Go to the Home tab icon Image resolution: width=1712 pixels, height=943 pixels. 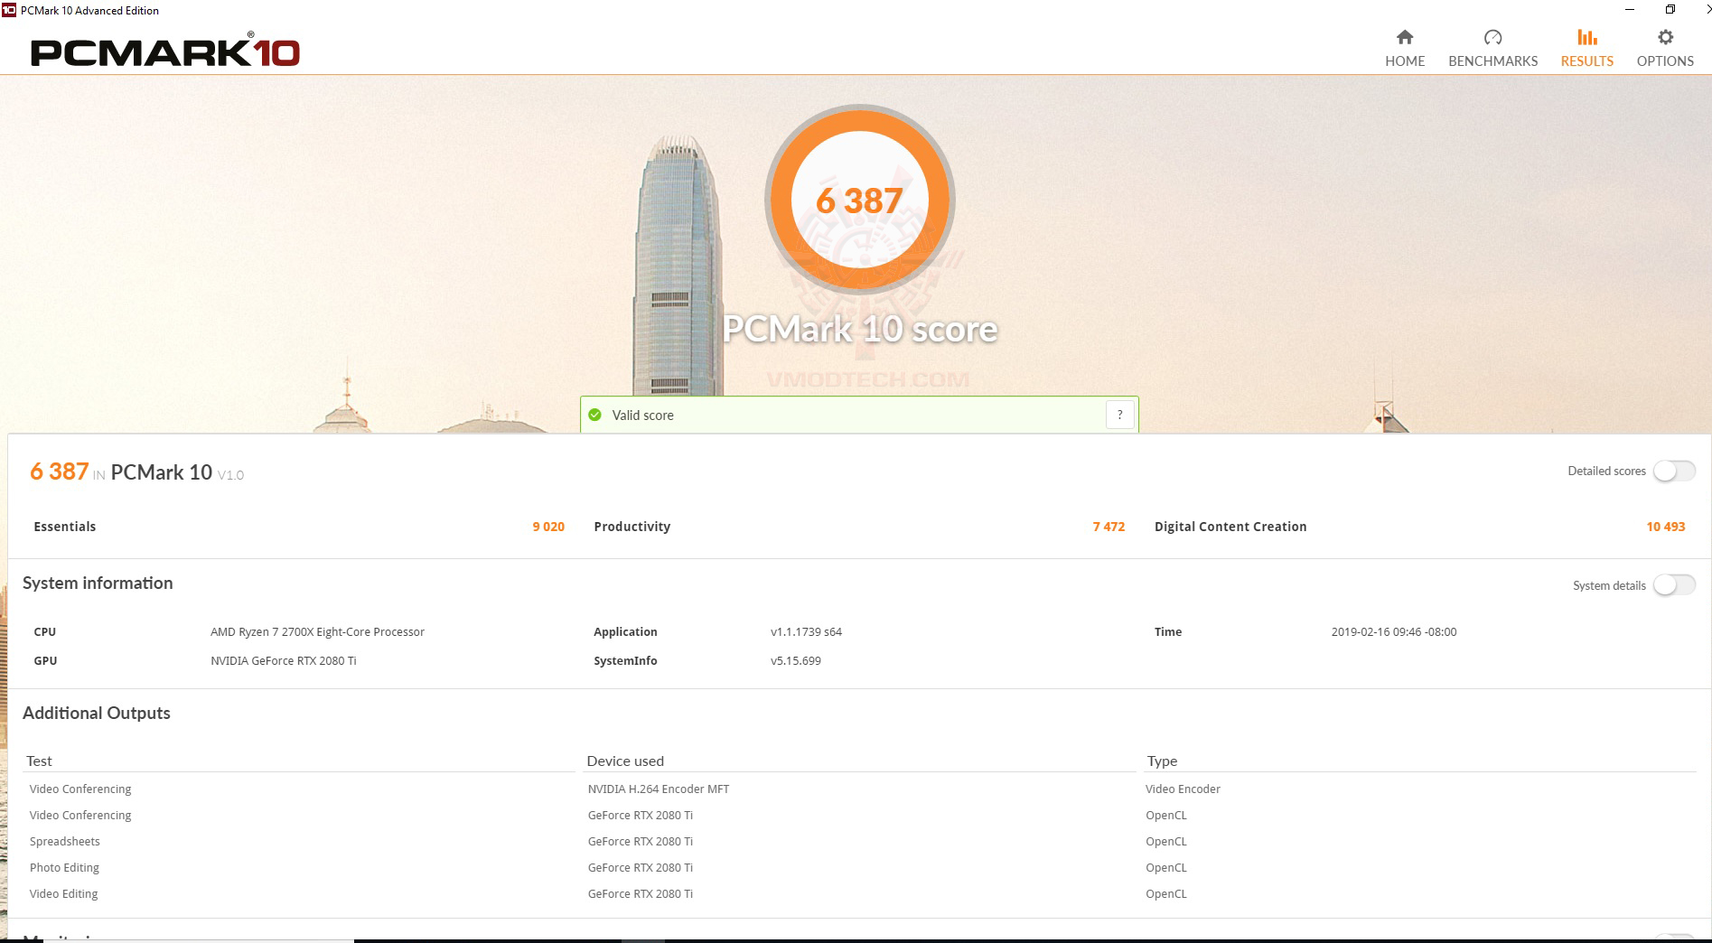1404,37
